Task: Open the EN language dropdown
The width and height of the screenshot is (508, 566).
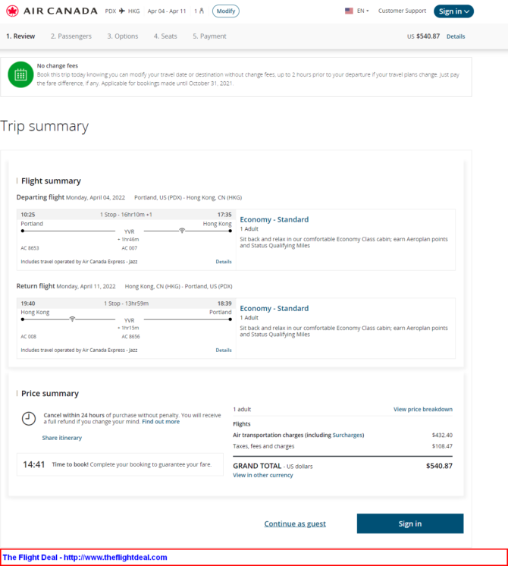Action: pos(362,11)
